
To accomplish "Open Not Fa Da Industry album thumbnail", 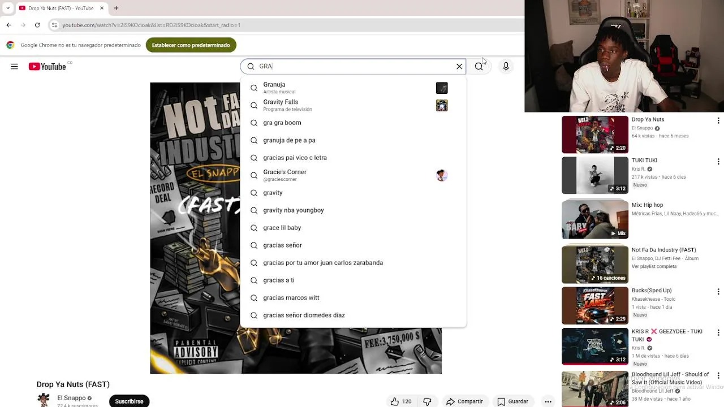I will (x=595, y=265).
